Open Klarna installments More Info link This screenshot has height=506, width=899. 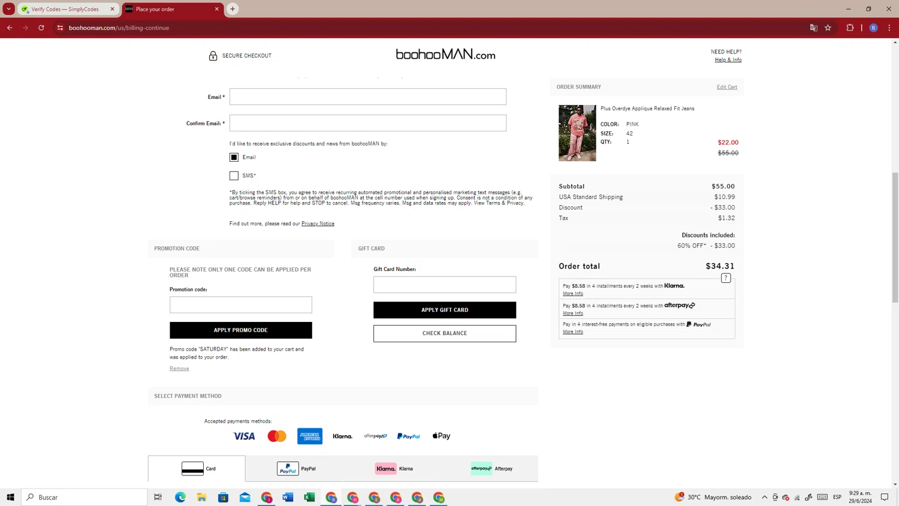[573, 294]
